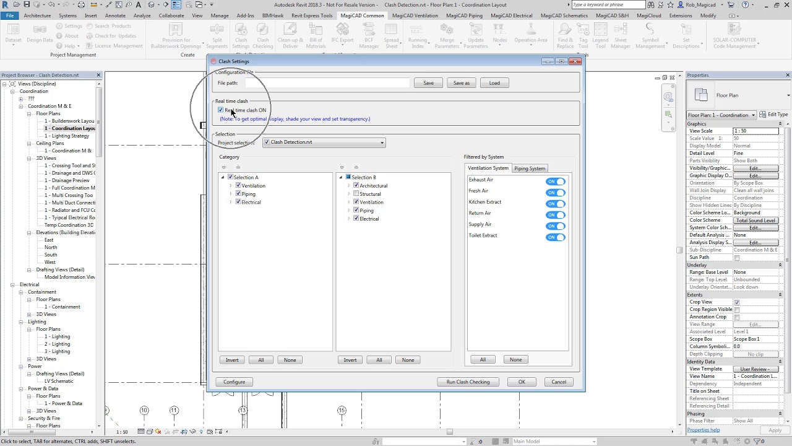Open the Architecture ribbon tab
This screenshot has width=792, height=446.
pos(37,15)
